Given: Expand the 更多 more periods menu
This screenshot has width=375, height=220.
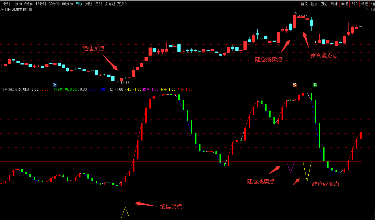Looking at the screenshot, I should click(x=122, y=4).
